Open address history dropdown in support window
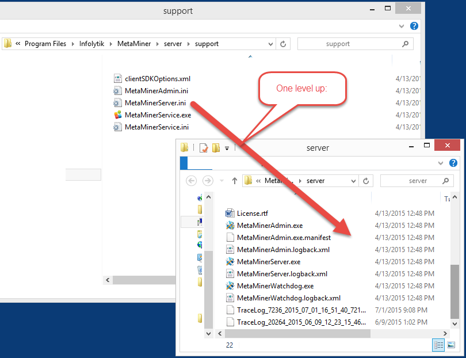The width and height of the screenshot is (466, 358). coord(270,44)
